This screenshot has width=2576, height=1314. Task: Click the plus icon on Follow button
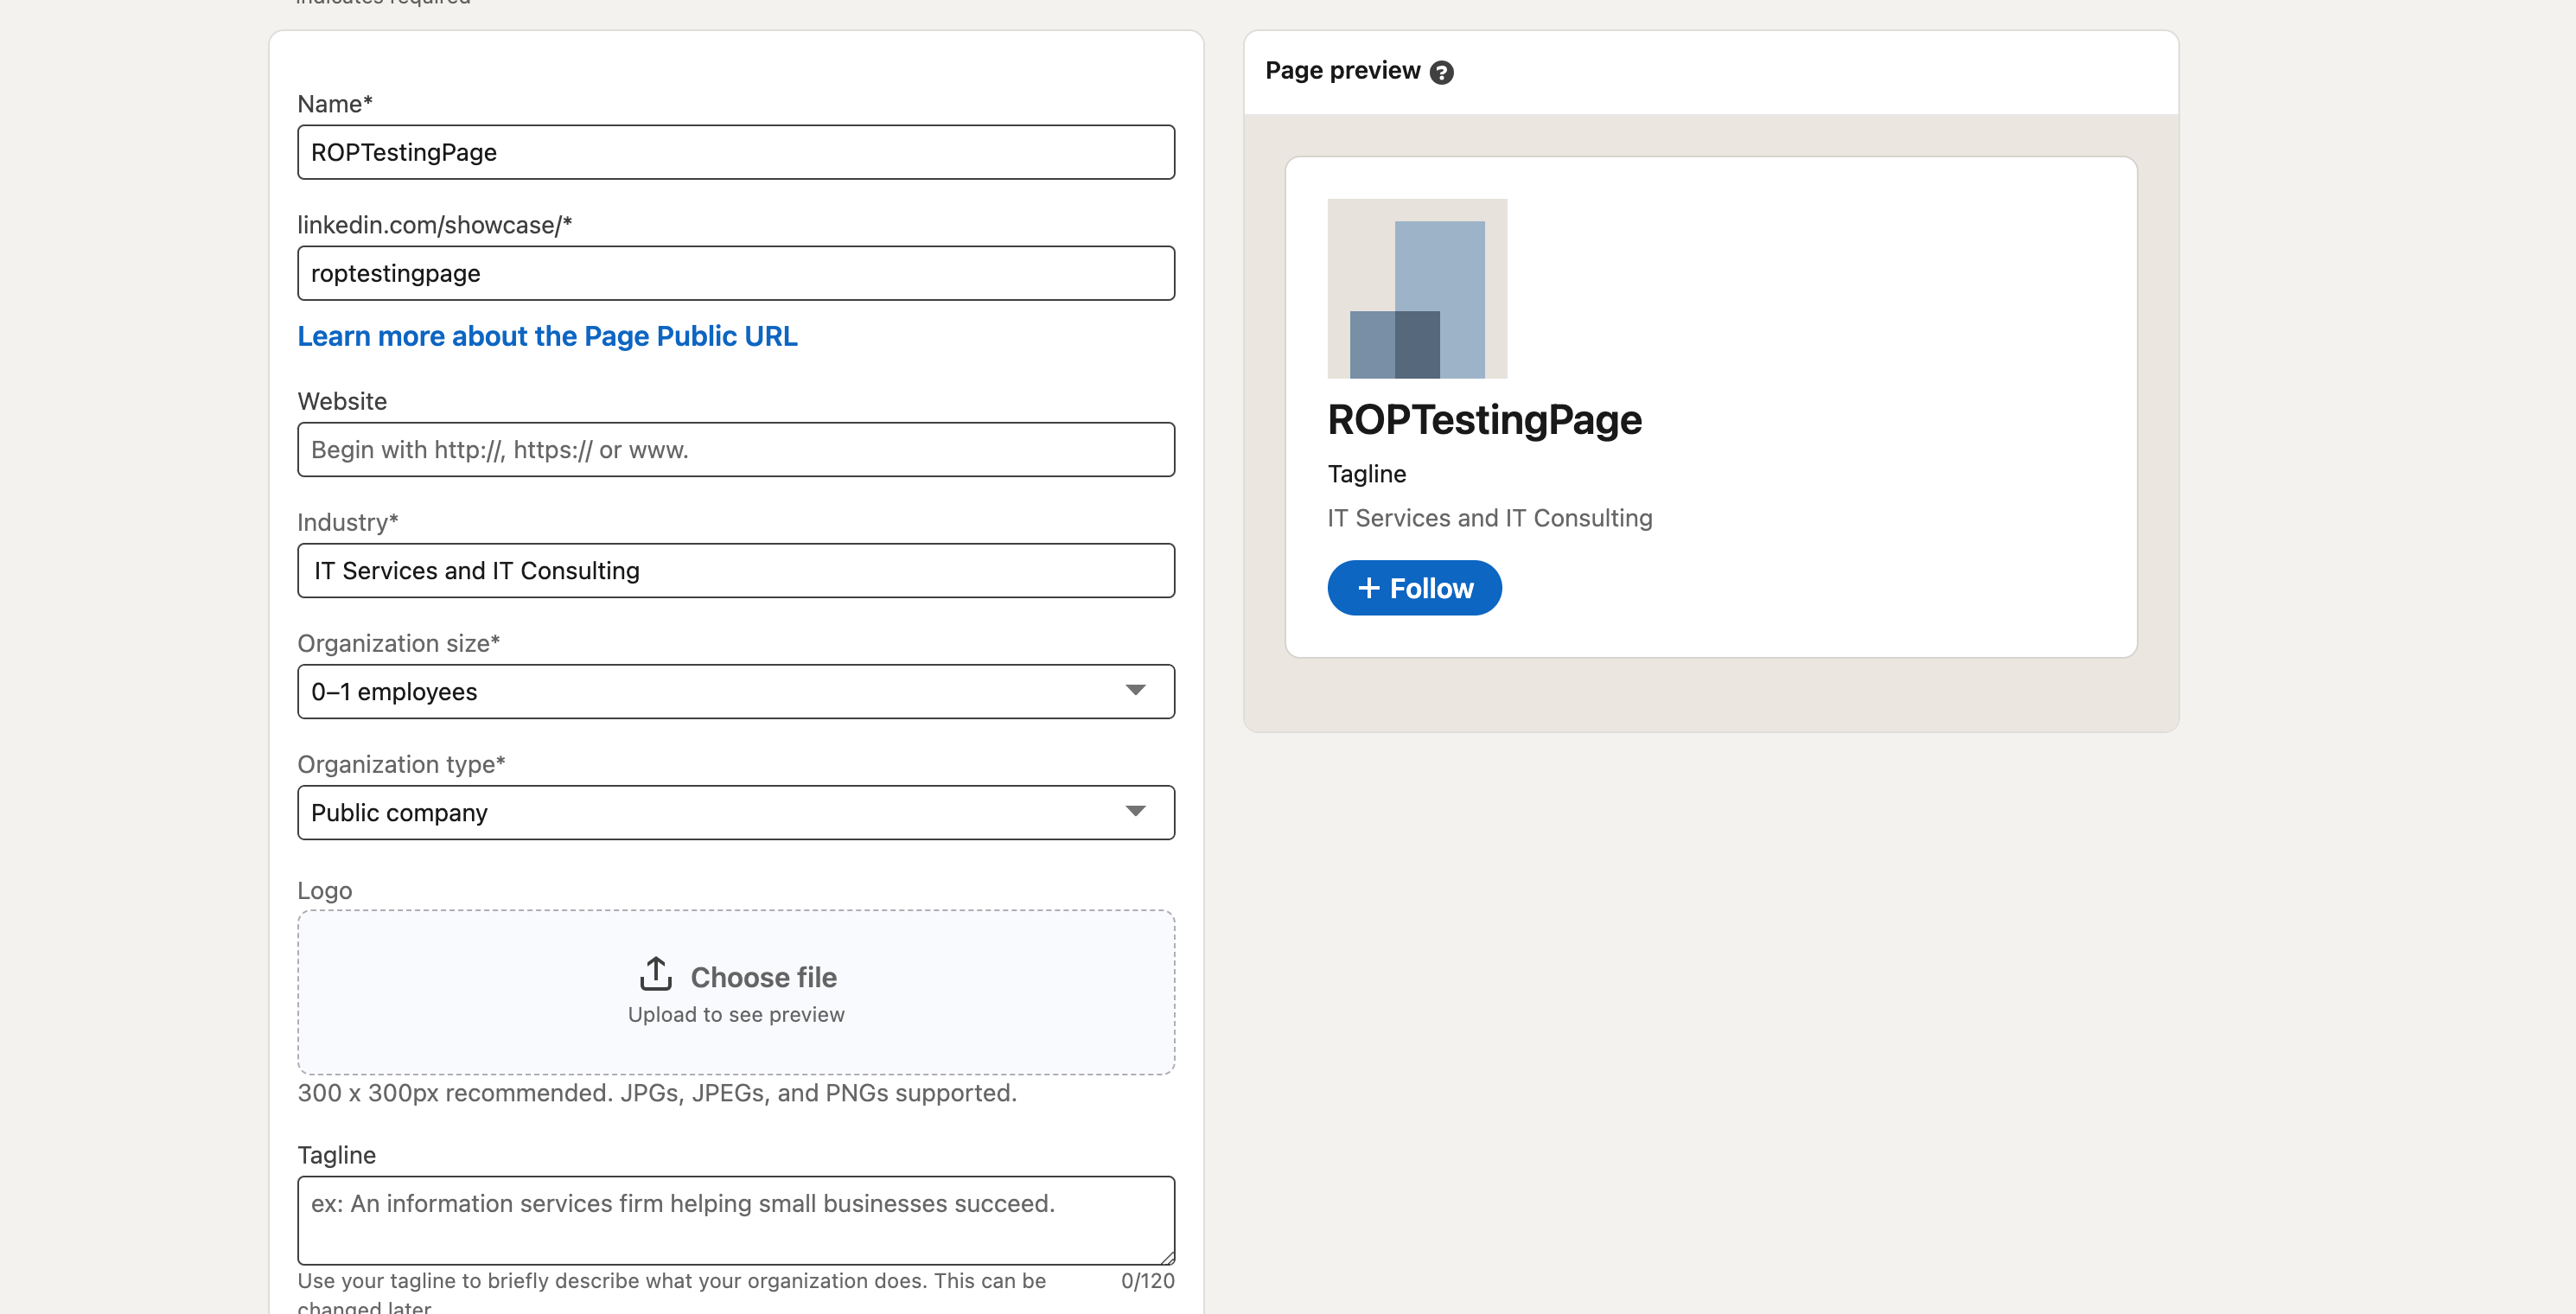pos(1368,588)
